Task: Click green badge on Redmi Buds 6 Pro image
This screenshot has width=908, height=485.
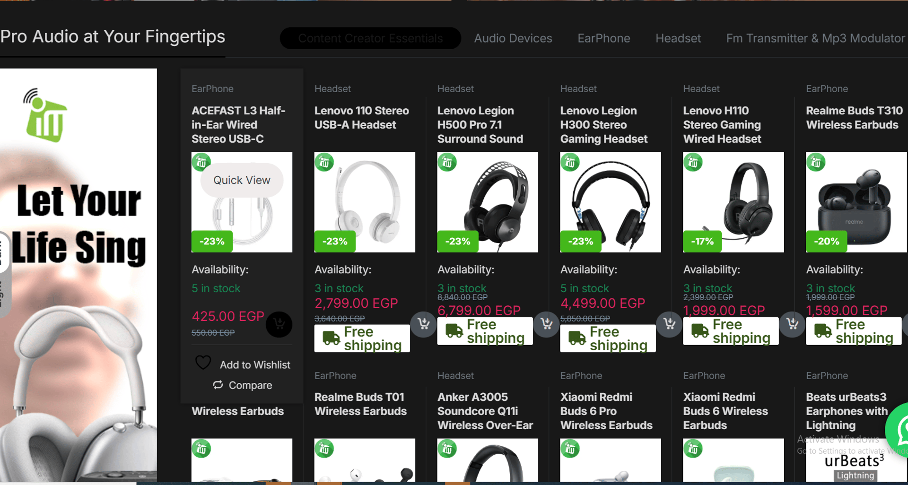Action: [x=570, y=449]
